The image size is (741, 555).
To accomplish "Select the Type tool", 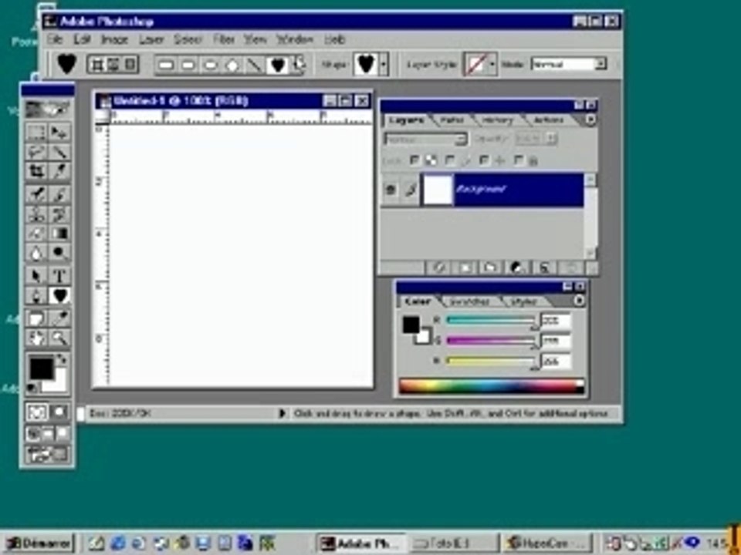I will (59, 276).
